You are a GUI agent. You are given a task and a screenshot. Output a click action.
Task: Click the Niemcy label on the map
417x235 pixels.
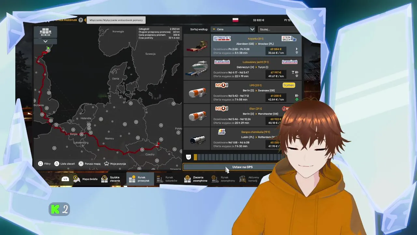(x=109, y=138)
